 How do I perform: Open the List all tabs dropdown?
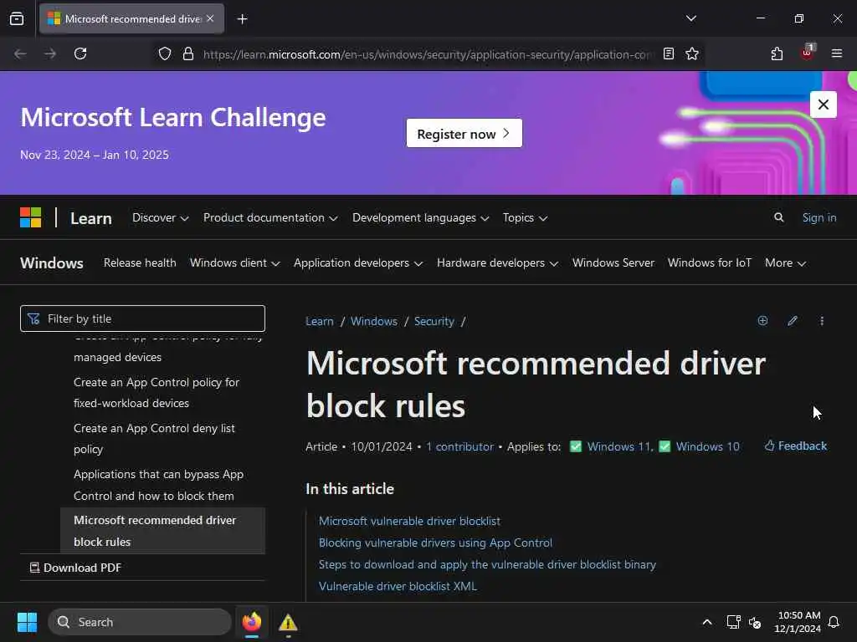pyautogui.click(x=690, y=18)
